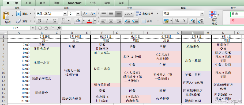The image size is (244, 105).
Task: Open the font size dropdown
Action: (78, 14)
